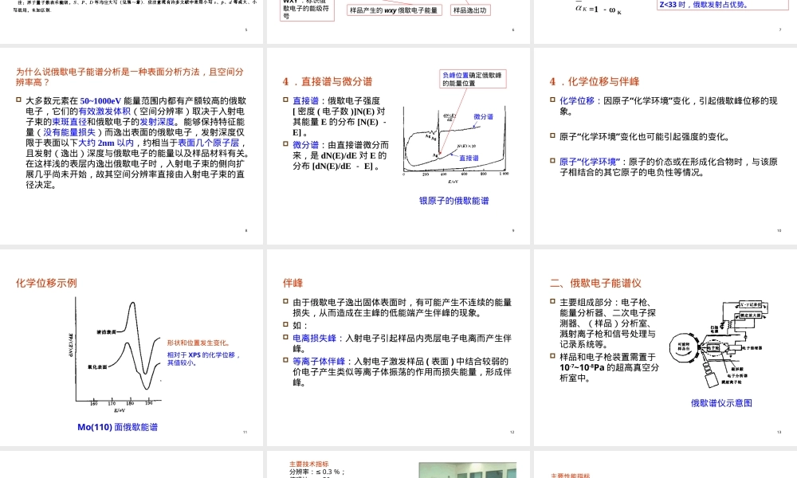Select slide 11 titled 化学位移示例
The image size is (797, 478).
(132, 347)
